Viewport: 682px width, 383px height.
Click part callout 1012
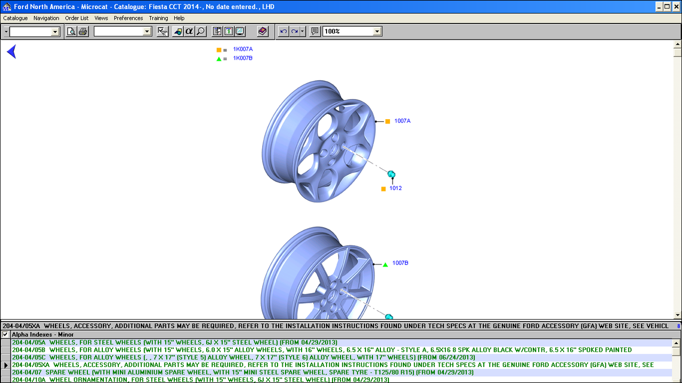coord(395,188)
